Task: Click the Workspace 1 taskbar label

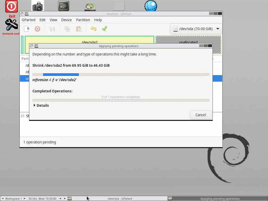Action: tap(14, 199)
